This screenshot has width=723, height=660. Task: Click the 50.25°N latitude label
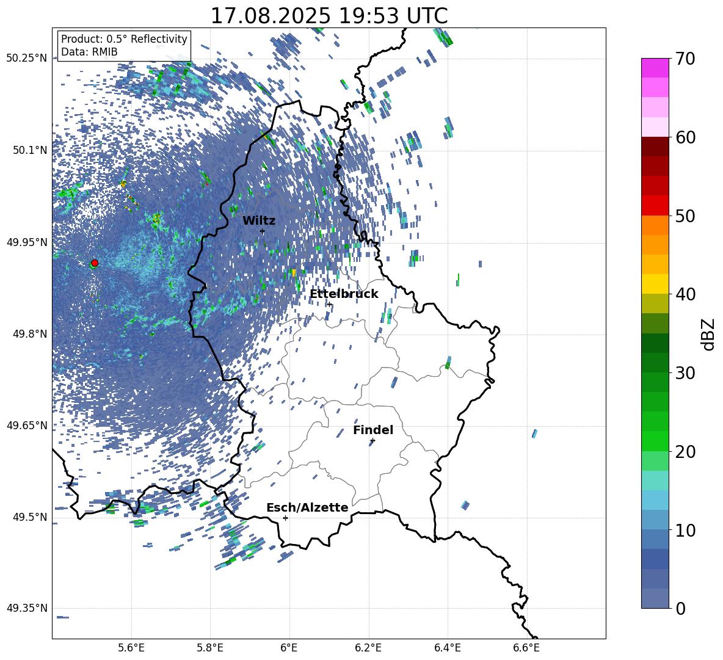[x=27, y=59]
